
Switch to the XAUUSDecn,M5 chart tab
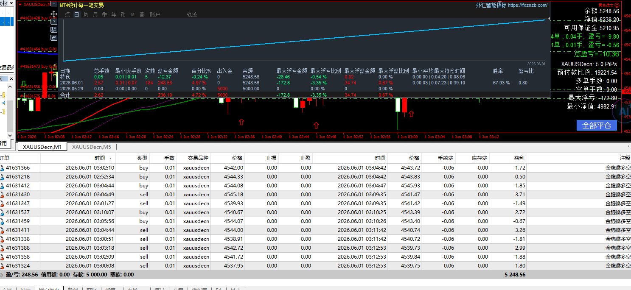coord(92,147)
